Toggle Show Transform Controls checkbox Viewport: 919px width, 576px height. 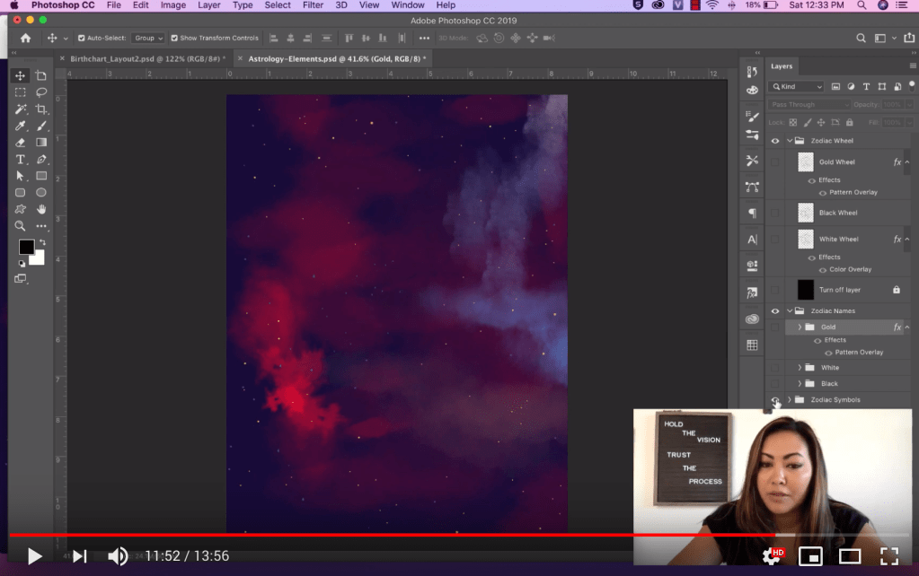(x=175, y=39)
